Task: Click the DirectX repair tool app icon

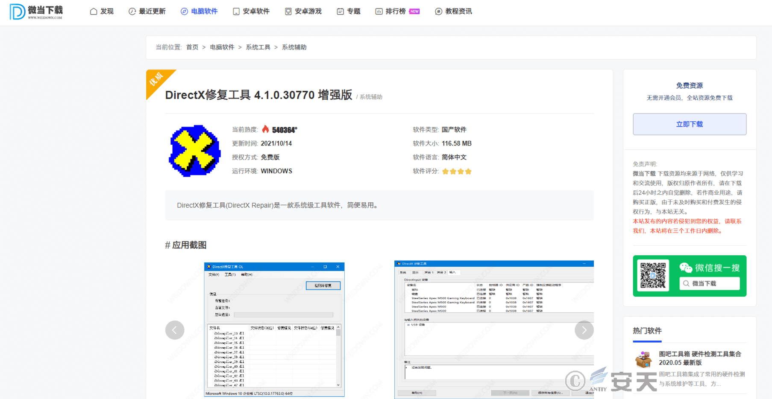Action: click(x=194, y=151)
